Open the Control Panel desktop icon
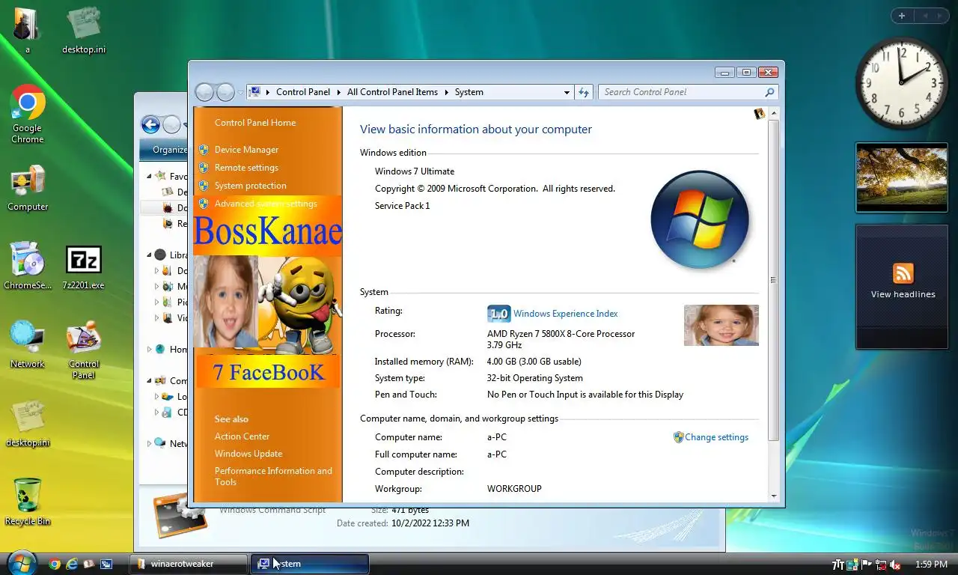The width and height of the screenshot is (958, 575). click(x=84, y=350)
